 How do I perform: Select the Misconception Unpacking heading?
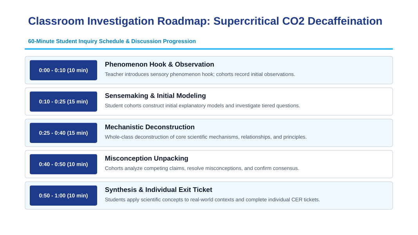point(147,159)
